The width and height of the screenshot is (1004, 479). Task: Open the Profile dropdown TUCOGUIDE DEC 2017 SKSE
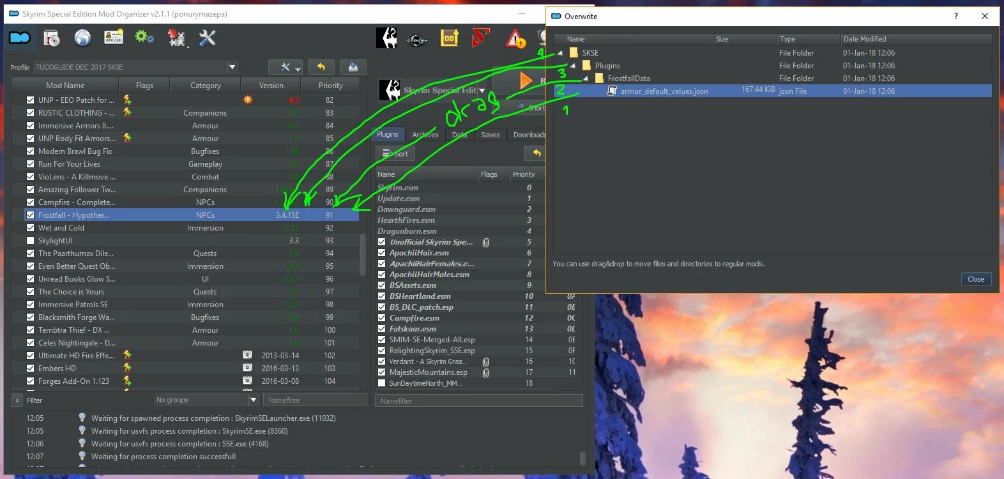click(x=136, y=67)
